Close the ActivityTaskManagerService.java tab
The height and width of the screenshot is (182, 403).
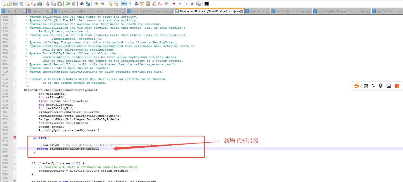369,11
